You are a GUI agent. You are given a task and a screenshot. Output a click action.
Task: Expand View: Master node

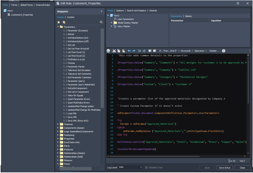pyautogui.click(x=111, y=26)
